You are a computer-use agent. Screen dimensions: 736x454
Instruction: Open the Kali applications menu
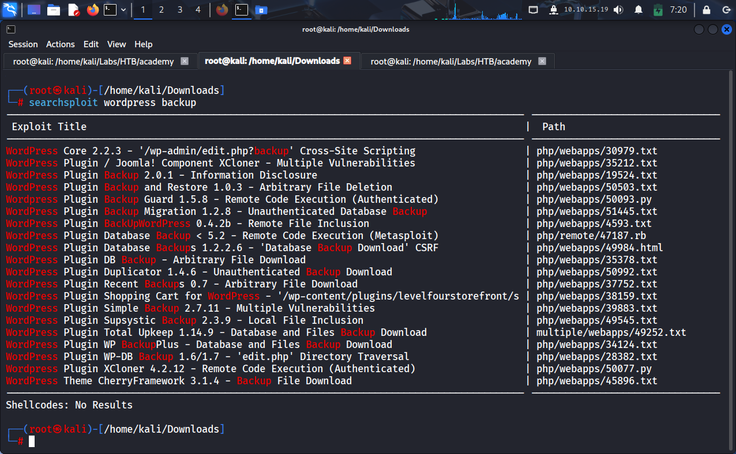pos(10,10)
